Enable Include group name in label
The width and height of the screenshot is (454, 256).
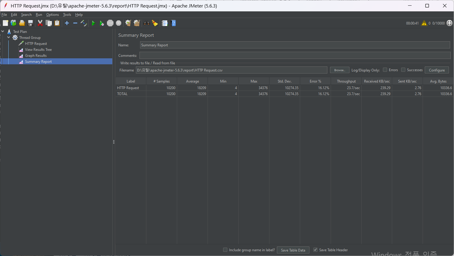(225, 250)
